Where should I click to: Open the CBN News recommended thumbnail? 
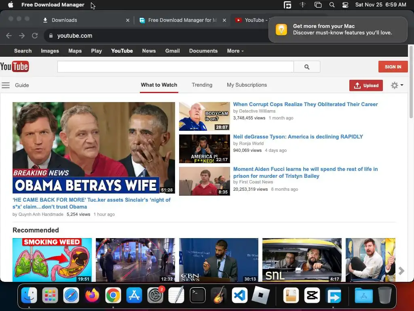point(219,260)
